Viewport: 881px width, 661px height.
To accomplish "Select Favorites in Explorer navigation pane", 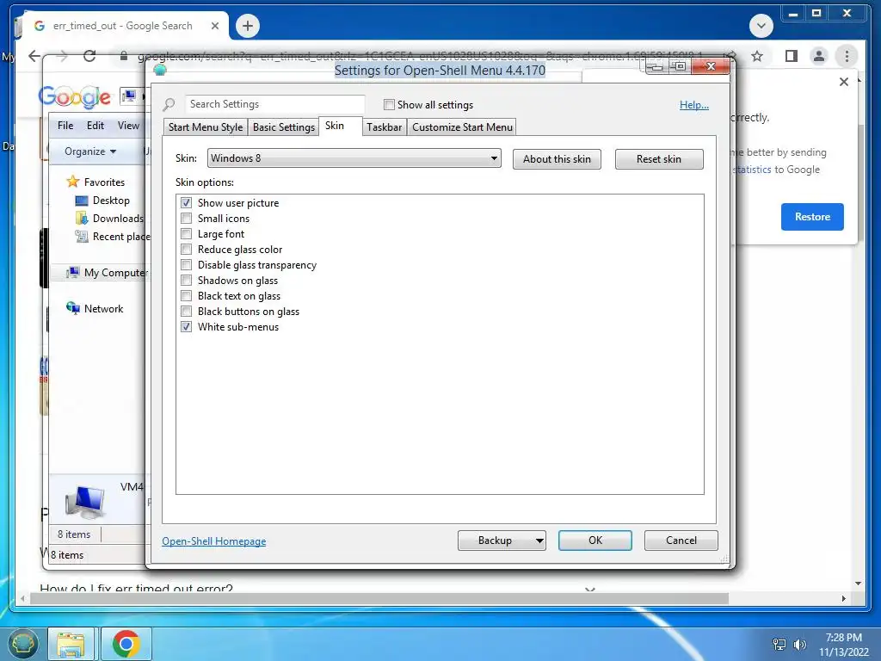I will (96, 182).
